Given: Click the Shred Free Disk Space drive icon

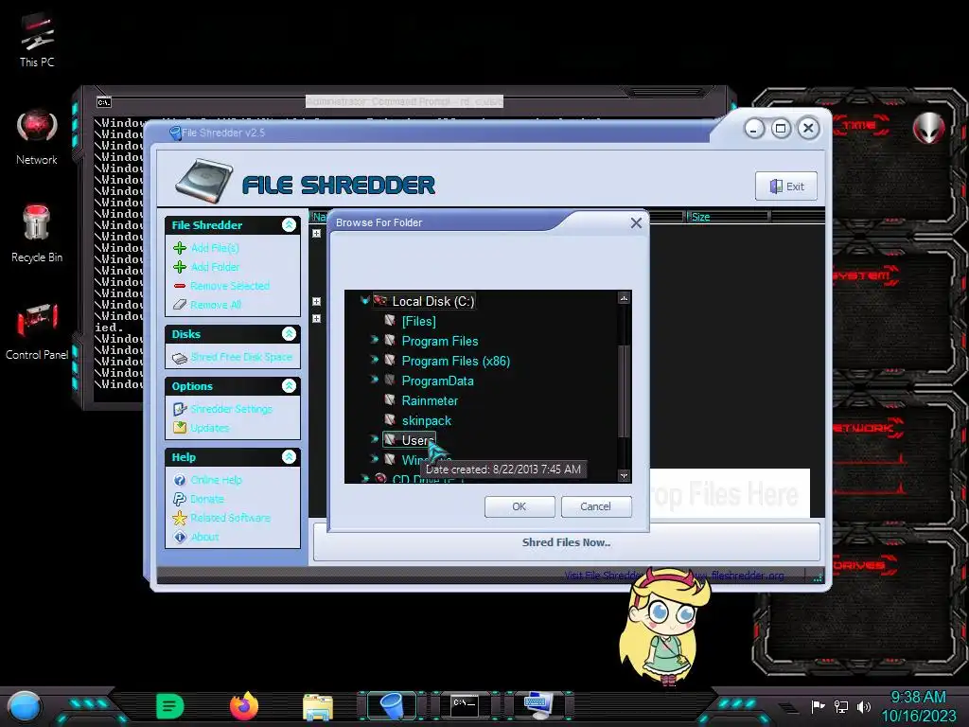Looking at the screenshot, I should [x=180, y=358].
